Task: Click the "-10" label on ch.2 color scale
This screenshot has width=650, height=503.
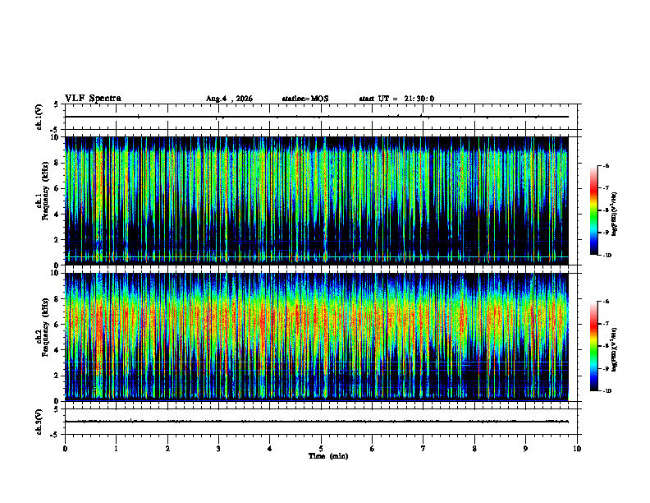Action: [x=607, y=390]
